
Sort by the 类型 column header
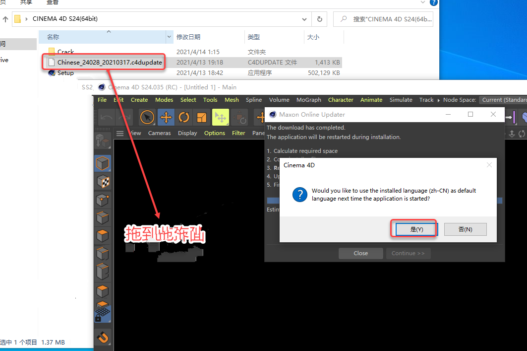click(x=254, y=37)
